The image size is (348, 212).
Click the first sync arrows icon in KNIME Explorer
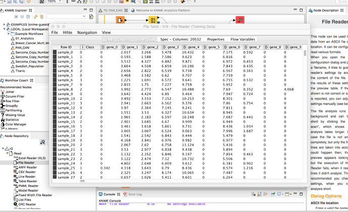35,17
